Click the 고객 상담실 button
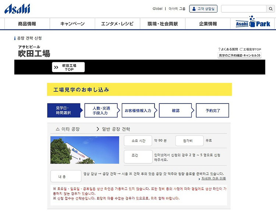 (203, 8)
